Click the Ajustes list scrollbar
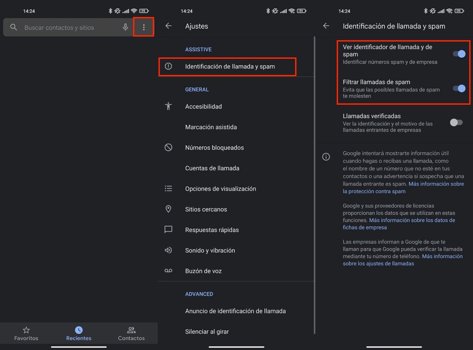The height and width of the screenshot is (350, 473). point(315,185)
